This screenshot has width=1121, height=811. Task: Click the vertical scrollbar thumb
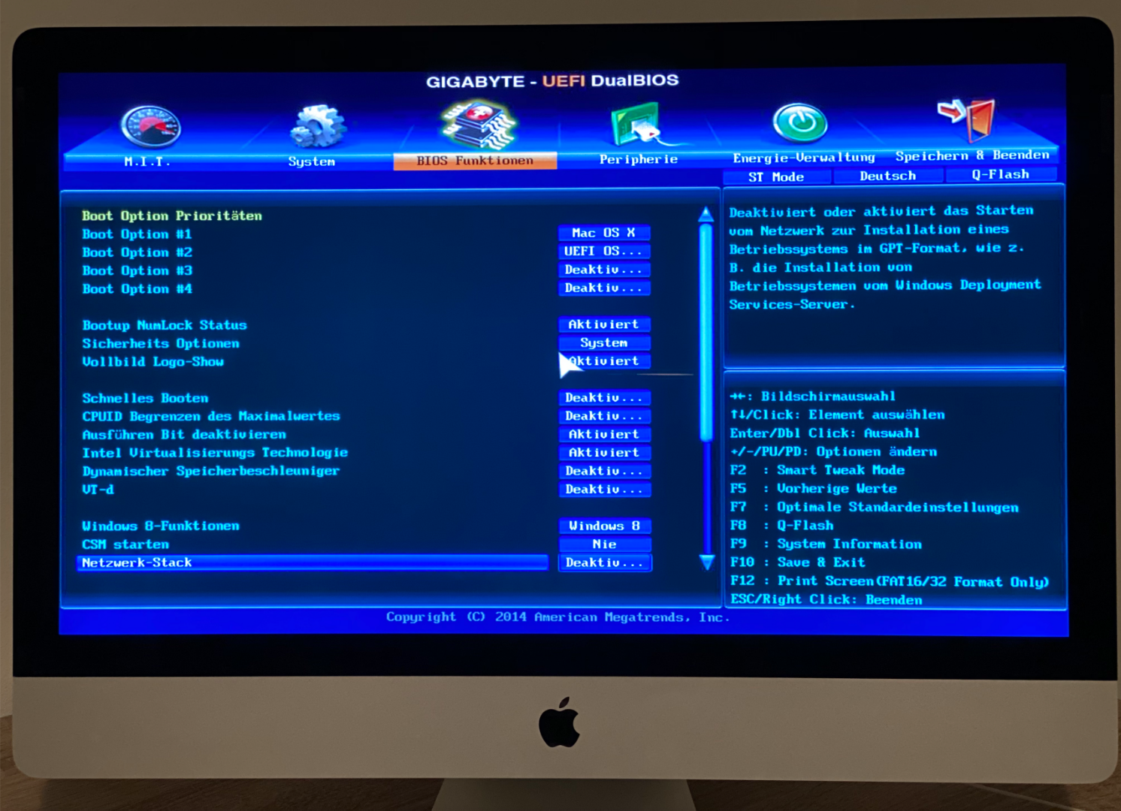(706, 332)
